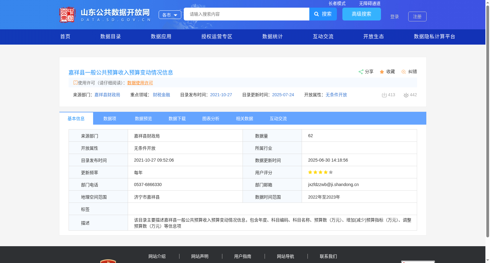Click the email jxzfdzzwb@ji.shandong.cn cell
The image size is (490, 263).
click(359, 184)
